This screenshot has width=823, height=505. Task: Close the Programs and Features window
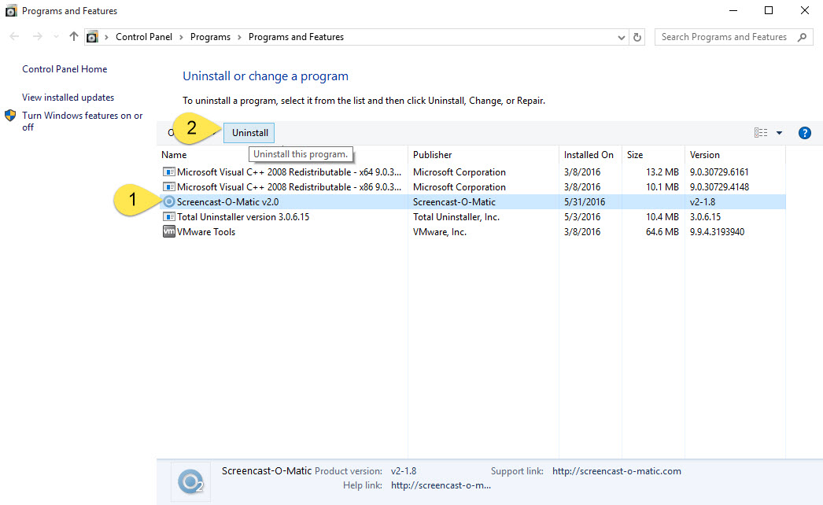pos(804,10)
